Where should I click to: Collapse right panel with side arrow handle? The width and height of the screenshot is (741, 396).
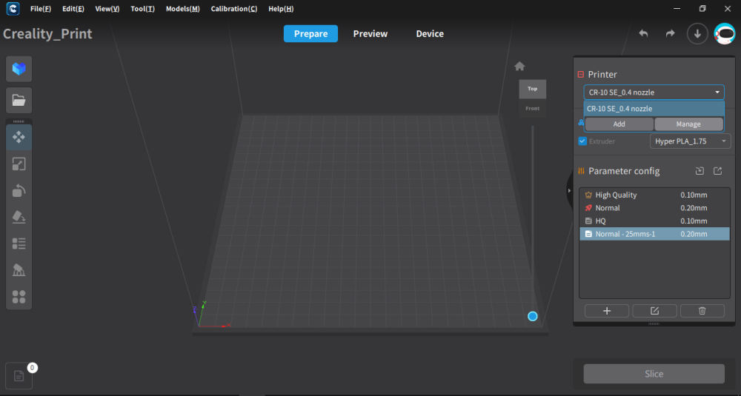[x=569, y=191]
